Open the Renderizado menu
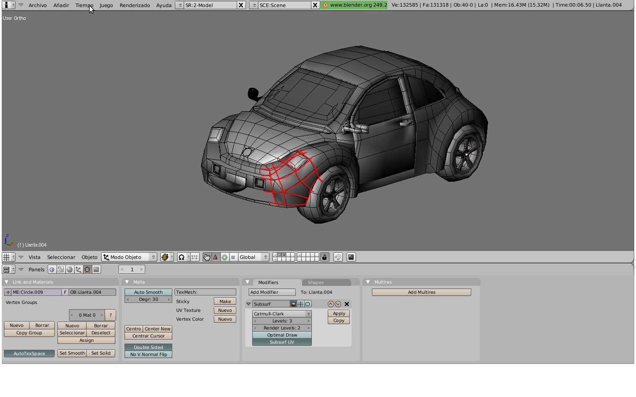Viewport: 636px width, 397px height. (x=135, y=5)
